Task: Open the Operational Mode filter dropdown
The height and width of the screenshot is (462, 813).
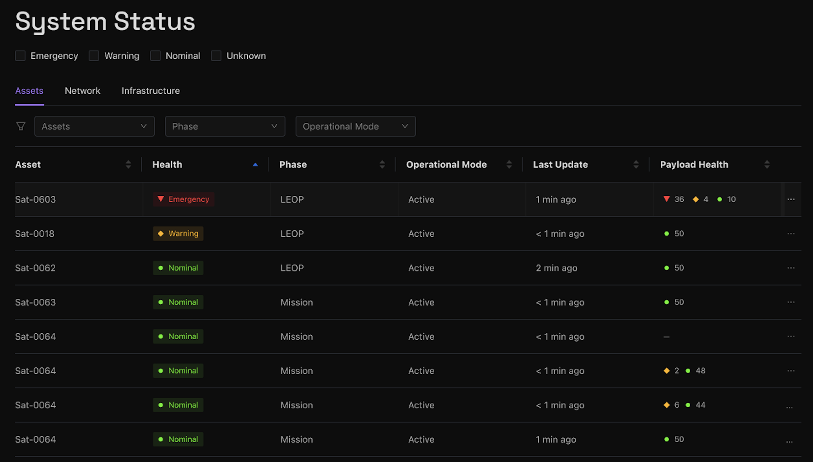Action: pyautogui.click(x=355, y=126)
